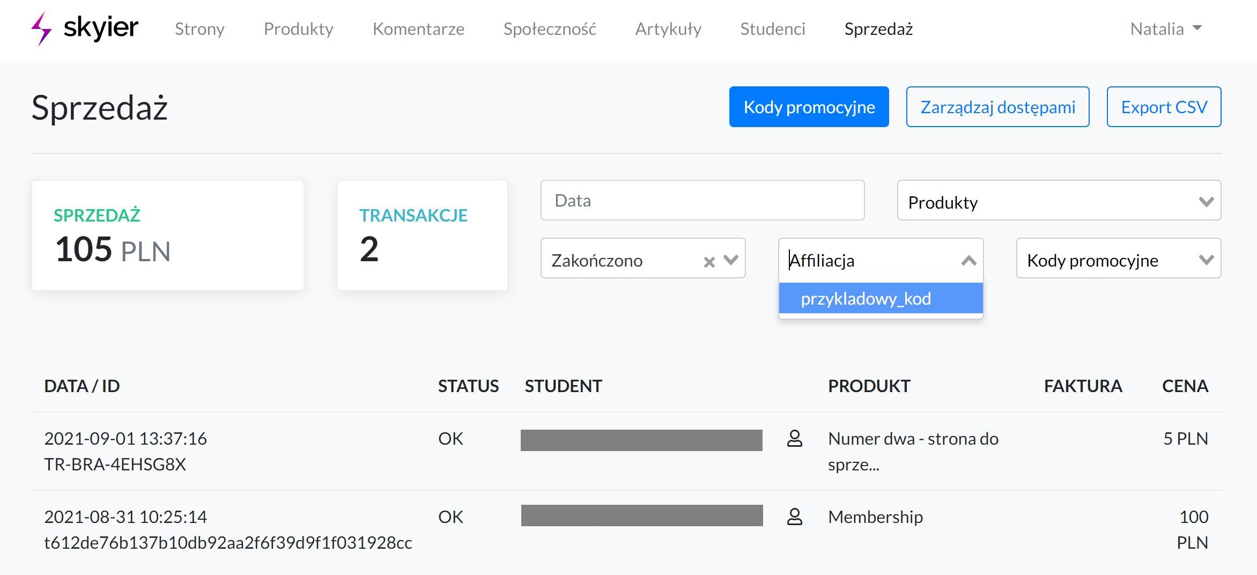Click date 2021-08-31 10:25:14
This screenshot has width=1257, height=575.
[x=125, y=517]
